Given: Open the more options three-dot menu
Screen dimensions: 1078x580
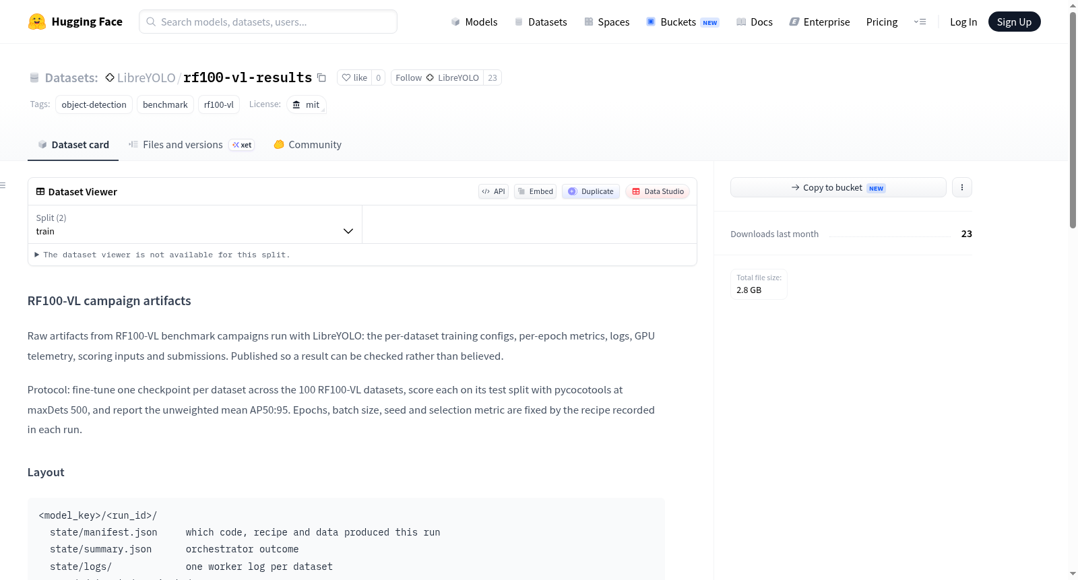Looking at the screenshot, I should tap(962, 187).
